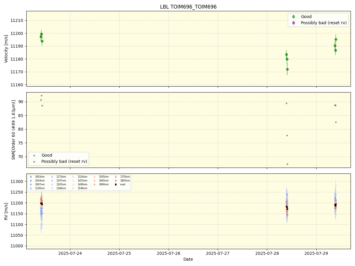Click the 2025-07-25 date tick label

119,253
